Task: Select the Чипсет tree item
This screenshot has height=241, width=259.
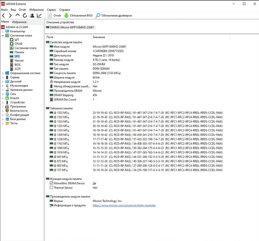Action: pyautogui.click(x=17, y=60)
